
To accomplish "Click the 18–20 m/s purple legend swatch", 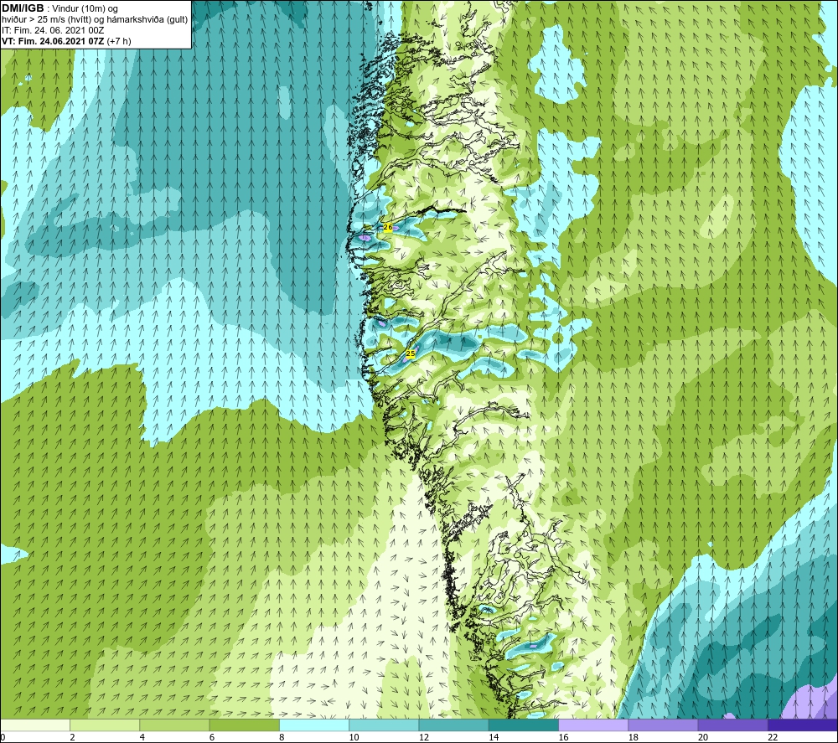I will click(663, 725).
